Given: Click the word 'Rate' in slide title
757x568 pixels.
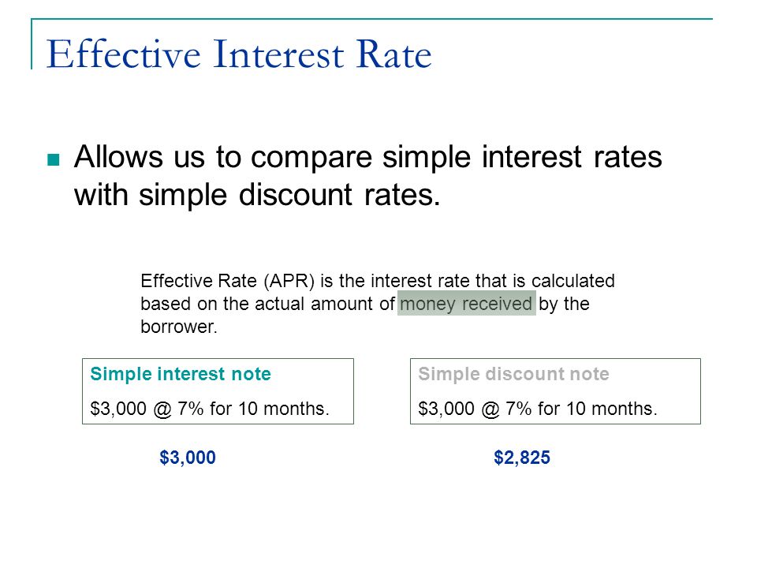Looking at the screenshot, I should pos(393,54).
